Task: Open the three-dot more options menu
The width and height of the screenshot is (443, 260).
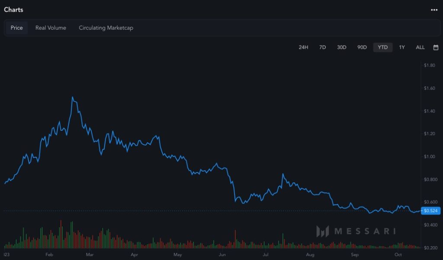Action: coord(434,10)
